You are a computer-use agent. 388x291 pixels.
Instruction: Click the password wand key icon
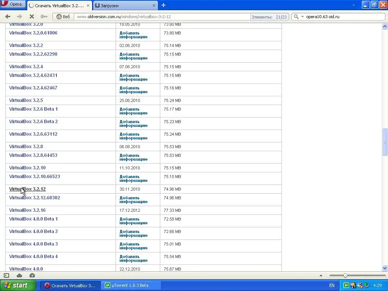(44, 17)
